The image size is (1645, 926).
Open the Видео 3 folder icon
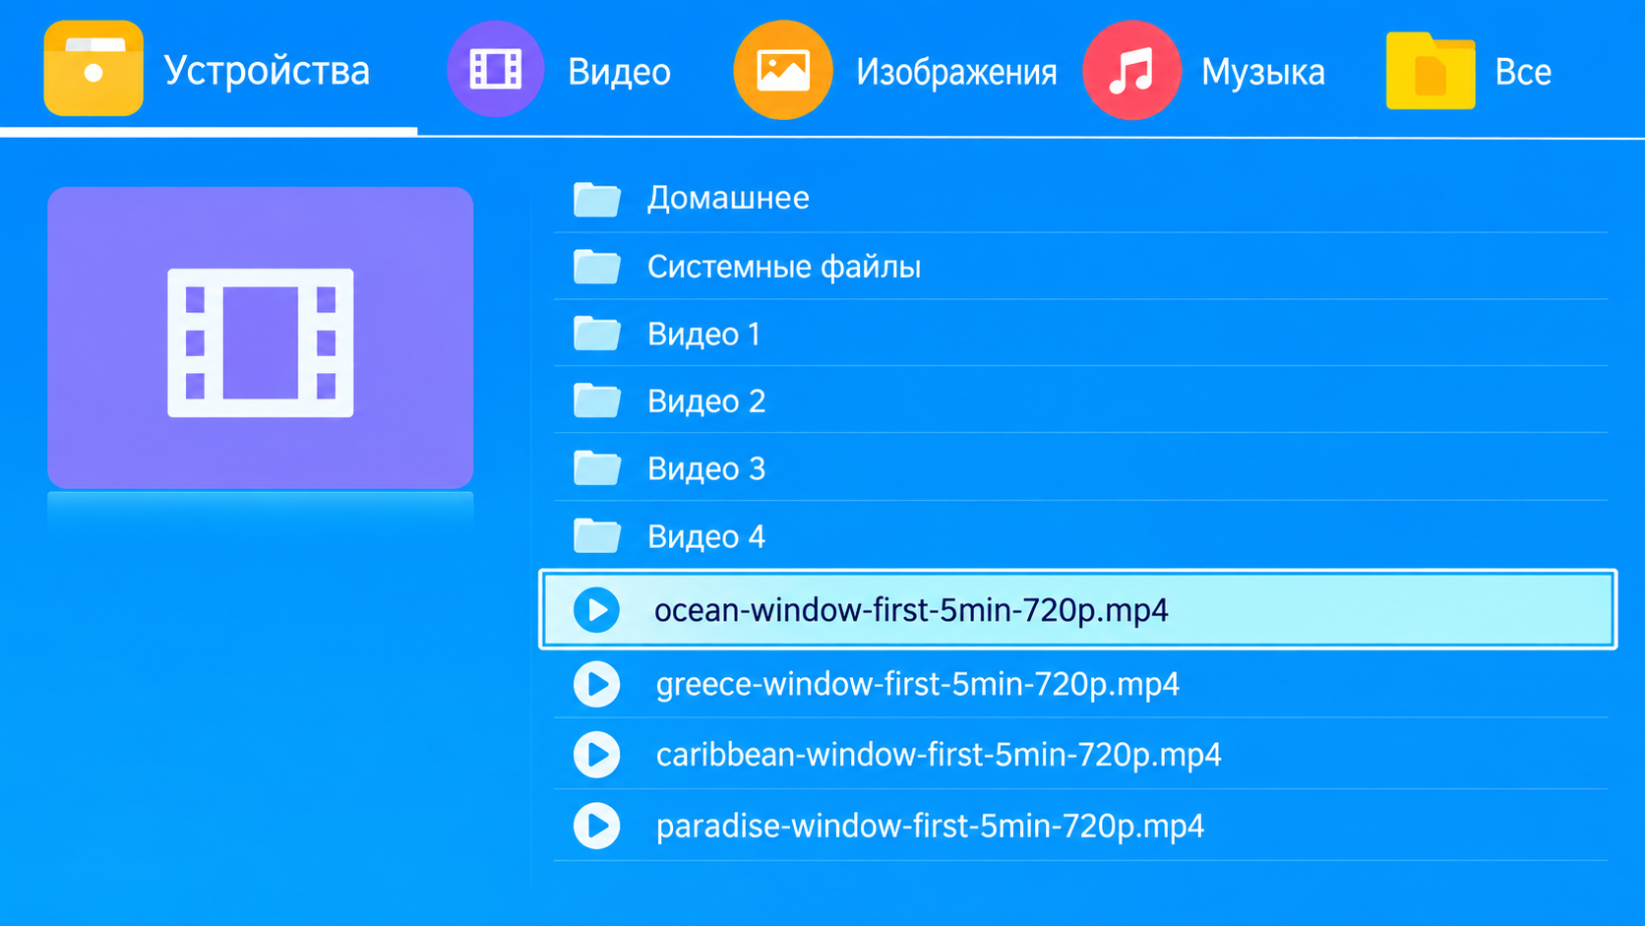pyautogui.click(x=597, y=468)
